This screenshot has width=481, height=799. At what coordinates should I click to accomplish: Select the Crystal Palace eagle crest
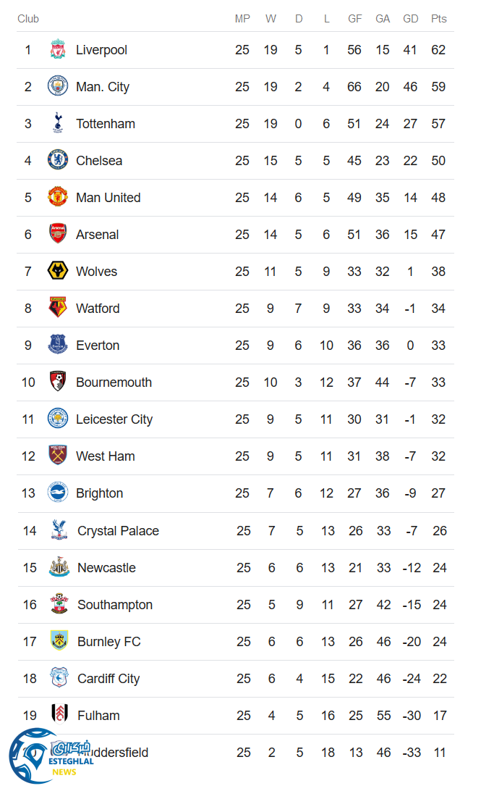[x=59, y=531]
